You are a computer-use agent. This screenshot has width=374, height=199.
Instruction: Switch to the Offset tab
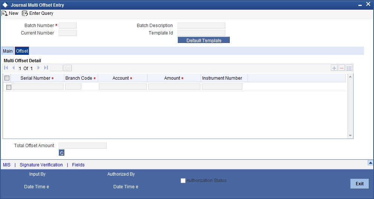(22, 51)
